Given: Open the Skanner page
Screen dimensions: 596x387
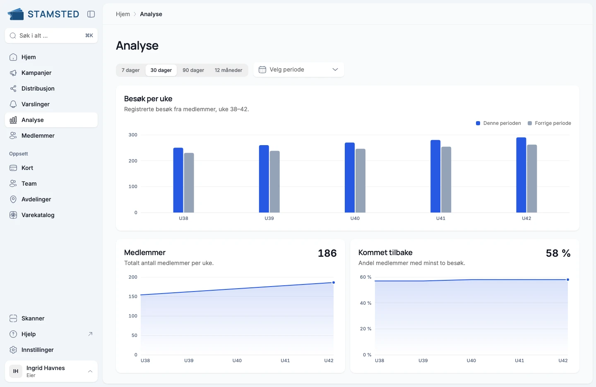Looking at the screenshot, I should click(51, 318).
